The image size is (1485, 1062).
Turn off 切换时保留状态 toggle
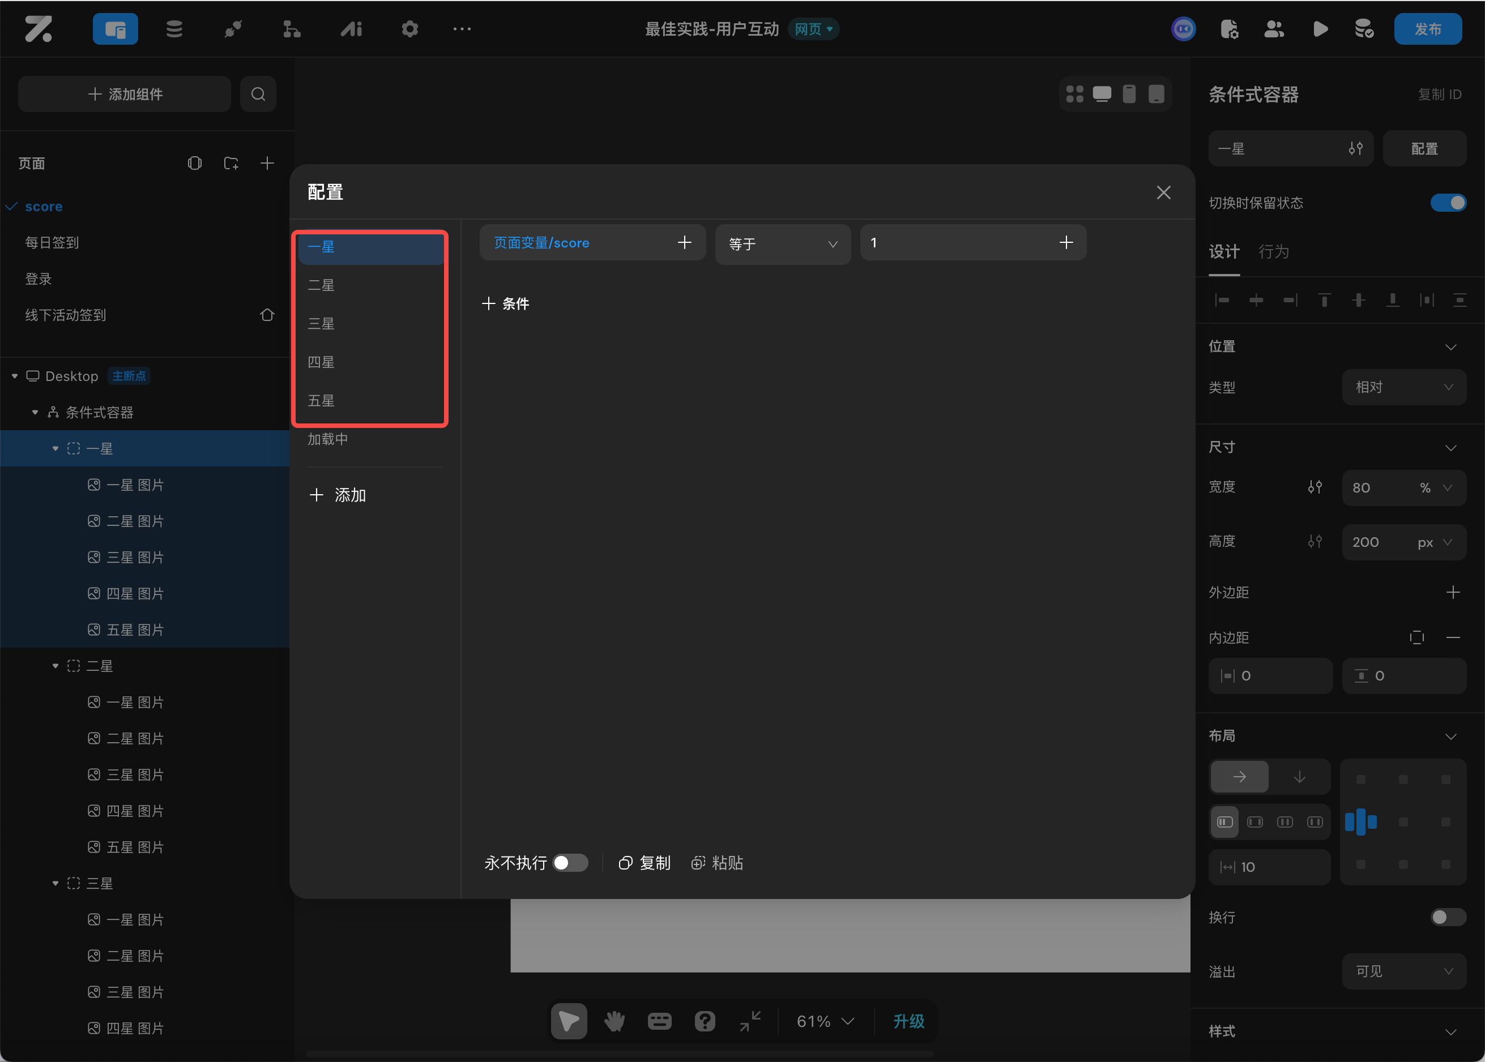[1448, 203]
